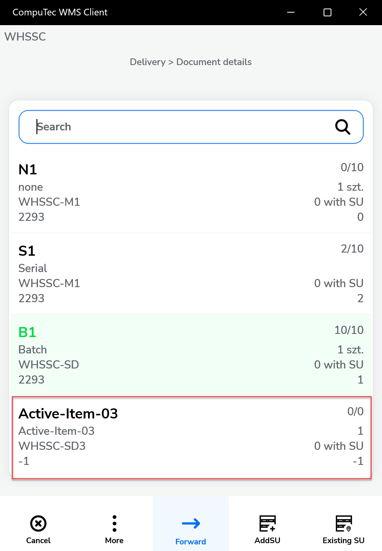The image size is (382, 551).
Task: Open the completed B1 Batch row
Action: point(191,355)
